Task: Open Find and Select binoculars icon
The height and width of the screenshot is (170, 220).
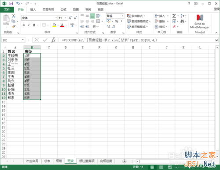Action: pyautogui.click(x=182, y=21)
